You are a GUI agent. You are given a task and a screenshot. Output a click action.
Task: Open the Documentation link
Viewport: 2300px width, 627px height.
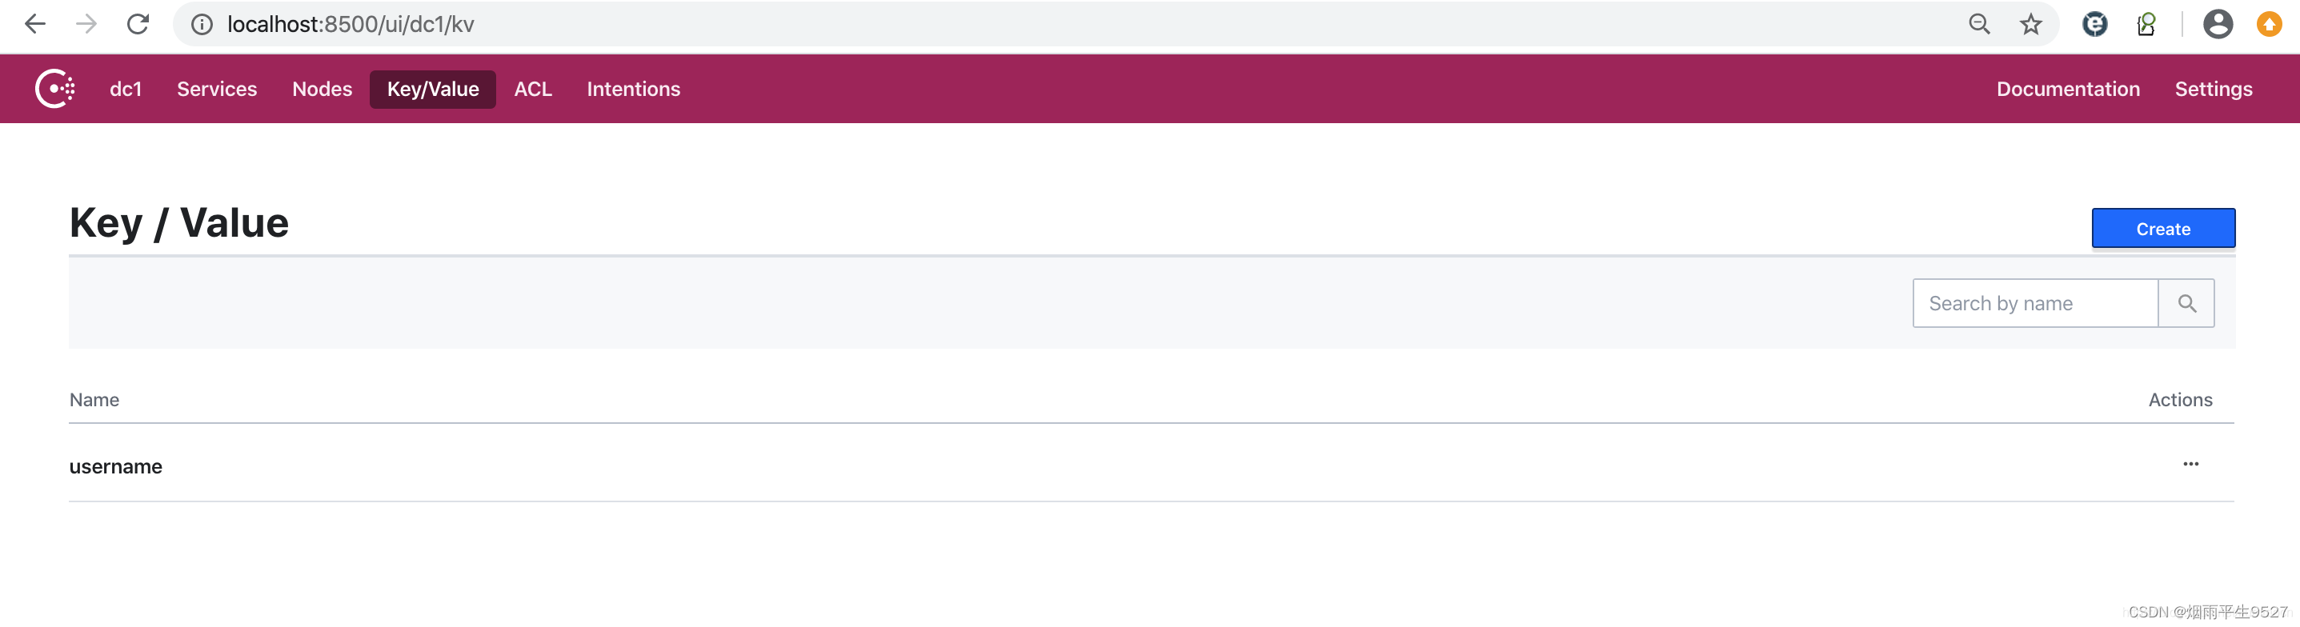coord(2068,90)
